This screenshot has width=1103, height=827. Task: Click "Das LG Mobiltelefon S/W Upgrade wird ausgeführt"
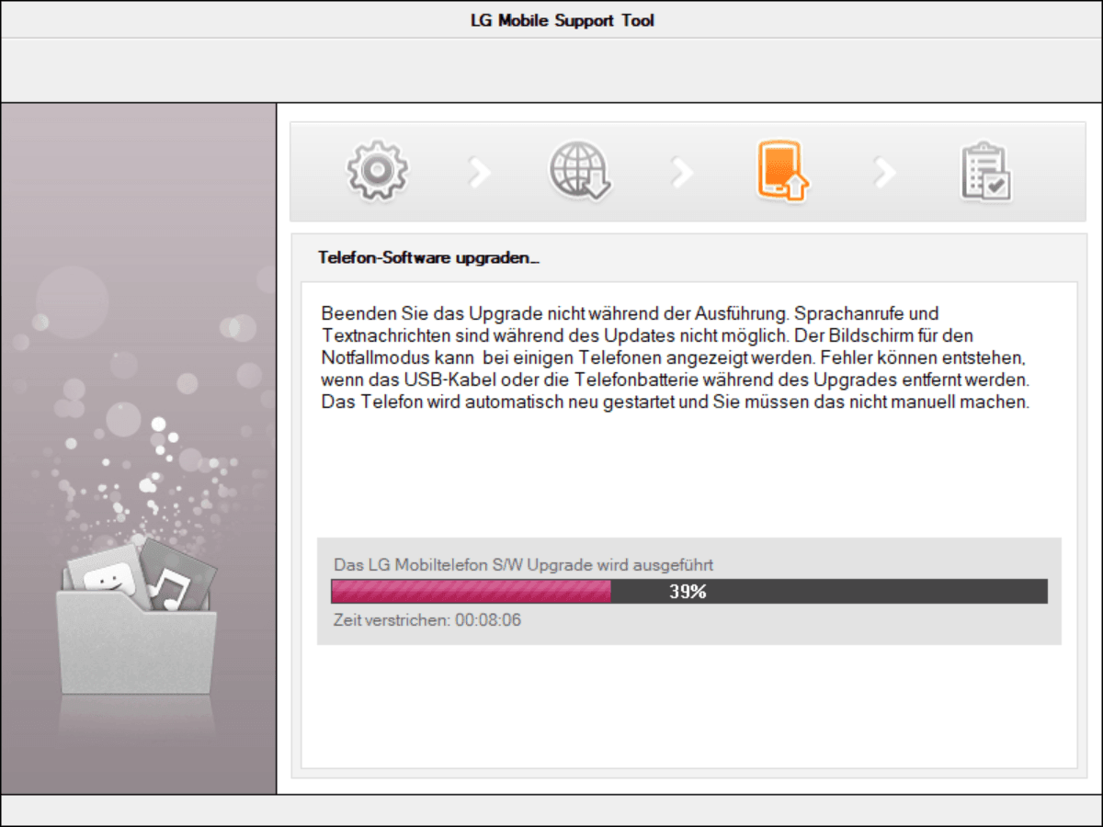524,564
